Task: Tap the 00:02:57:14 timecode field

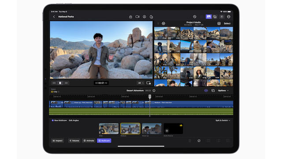Action: pos(101,83)
